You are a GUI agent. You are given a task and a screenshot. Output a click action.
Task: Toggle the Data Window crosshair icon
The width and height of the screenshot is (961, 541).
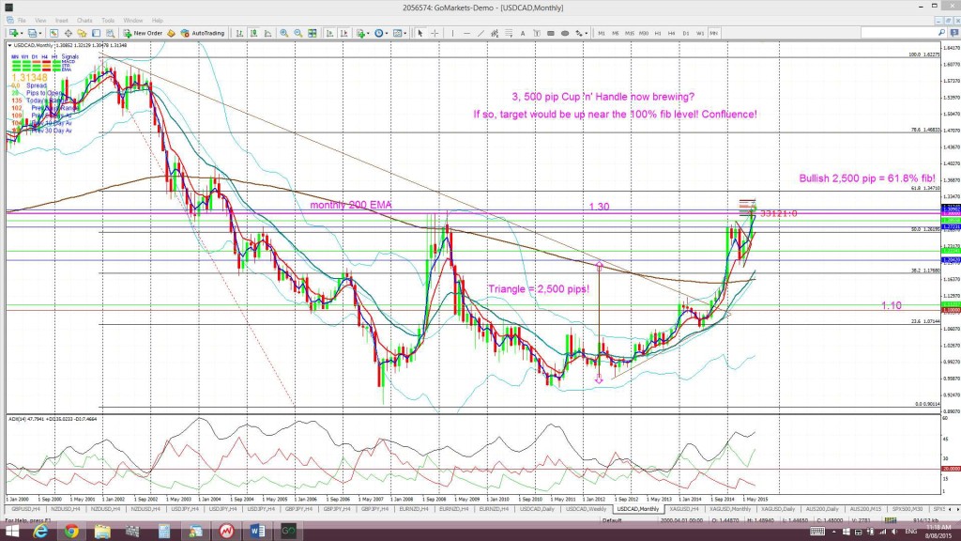68,33
